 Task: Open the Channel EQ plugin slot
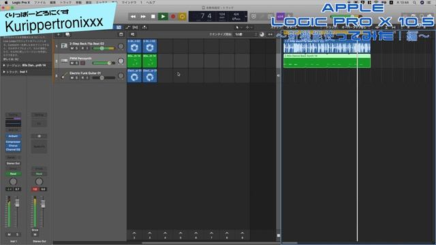tap(13, 150)
